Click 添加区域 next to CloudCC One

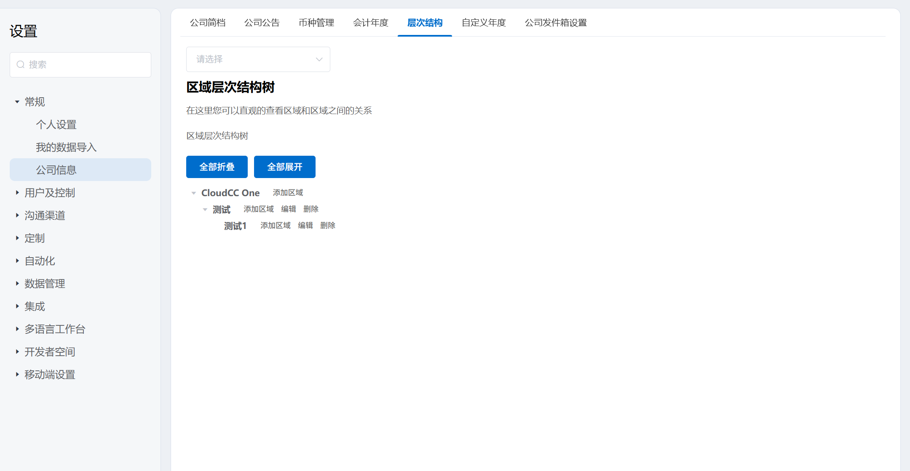288,193
